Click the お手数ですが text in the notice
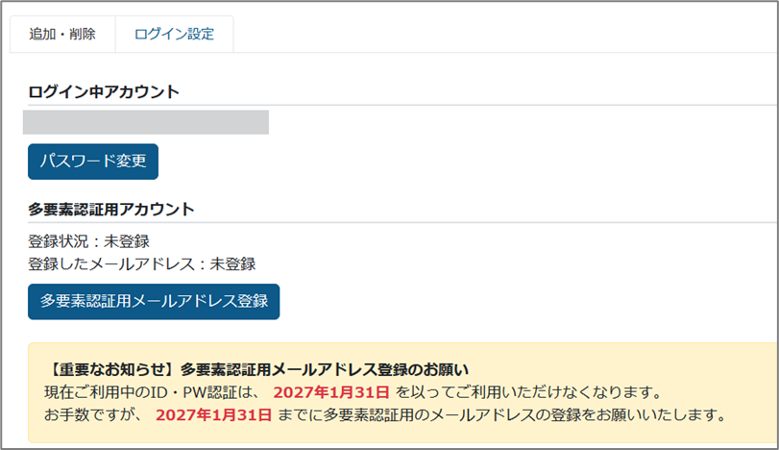This screenshot has width=779, height=450. click(x=92, y=415)
